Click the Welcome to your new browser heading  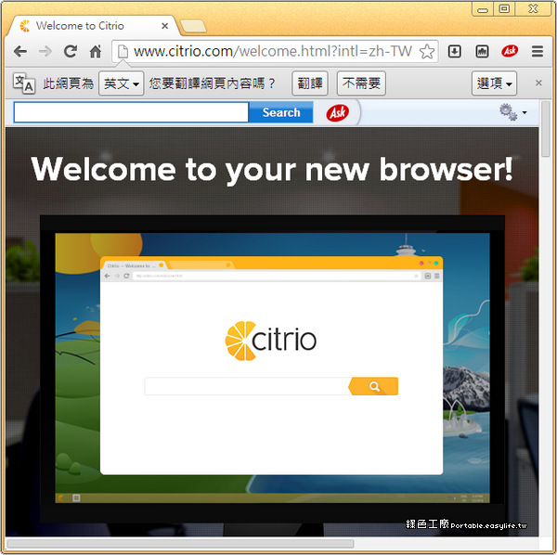[x=272, y=170]
